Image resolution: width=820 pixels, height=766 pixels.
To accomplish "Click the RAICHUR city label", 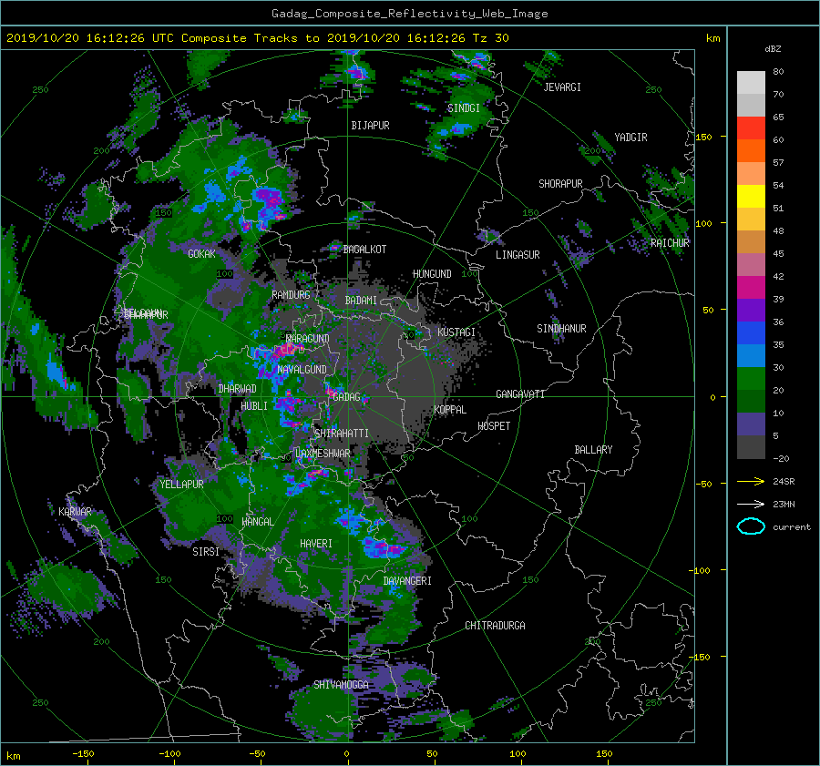I will point(670,243).
